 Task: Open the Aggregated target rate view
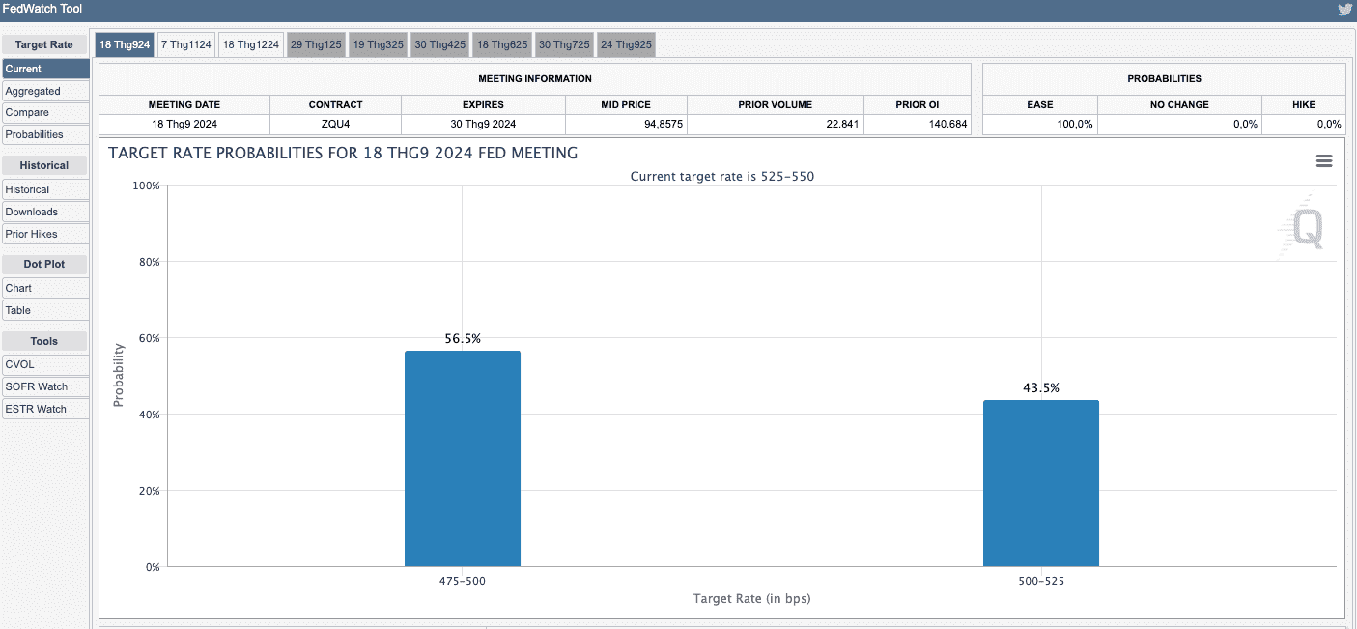[45, 91]
